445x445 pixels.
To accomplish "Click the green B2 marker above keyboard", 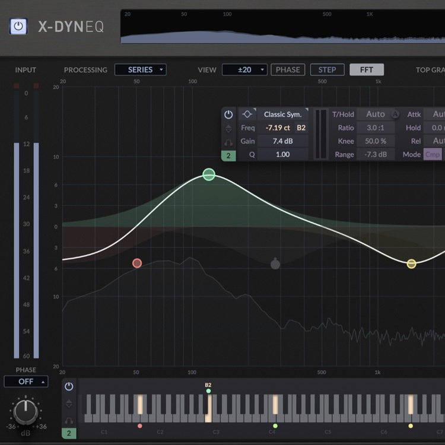I will pos(208,391).
